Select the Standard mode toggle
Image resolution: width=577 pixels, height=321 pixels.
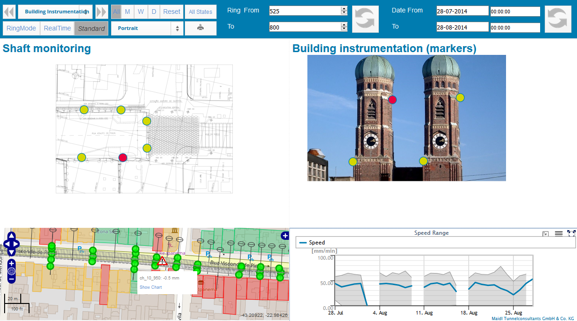point(91,29)
